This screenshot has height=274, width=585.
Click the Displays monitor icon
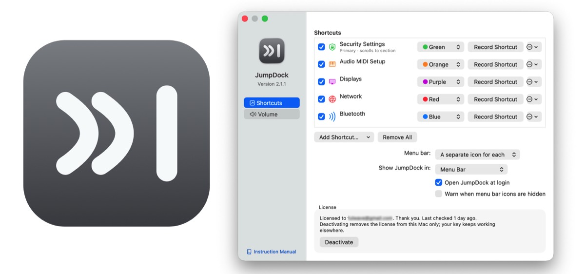[332, 82]
